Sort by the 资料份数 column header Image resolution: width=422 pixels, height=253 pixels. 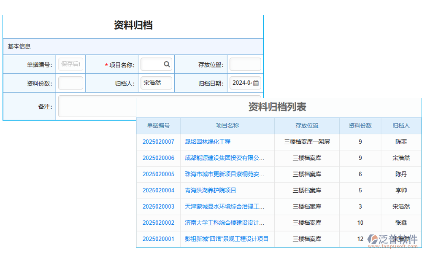(x=360, y=126)
